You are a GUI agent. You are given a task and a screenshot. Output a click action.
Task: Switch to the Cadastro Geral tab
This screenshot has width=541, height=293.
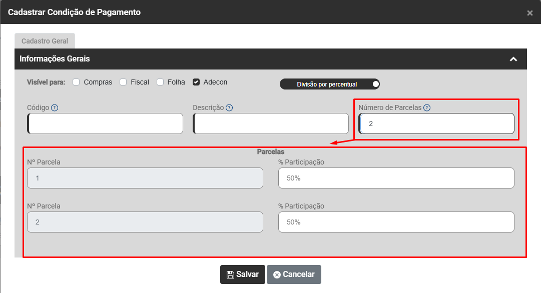coord(45,41)
